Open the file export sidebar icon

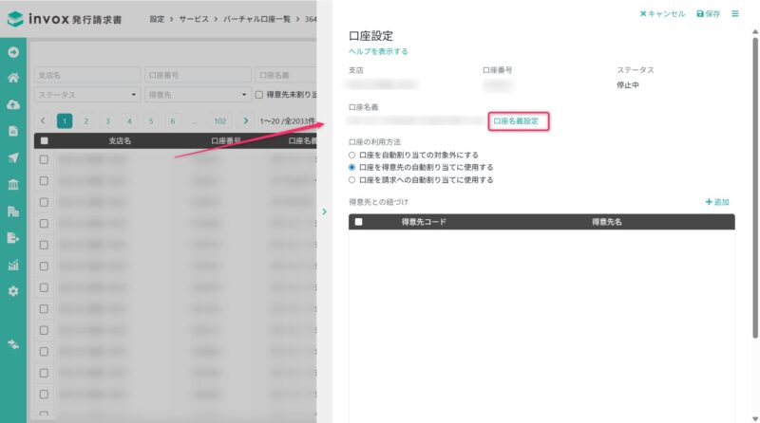(x=13, y=238)
